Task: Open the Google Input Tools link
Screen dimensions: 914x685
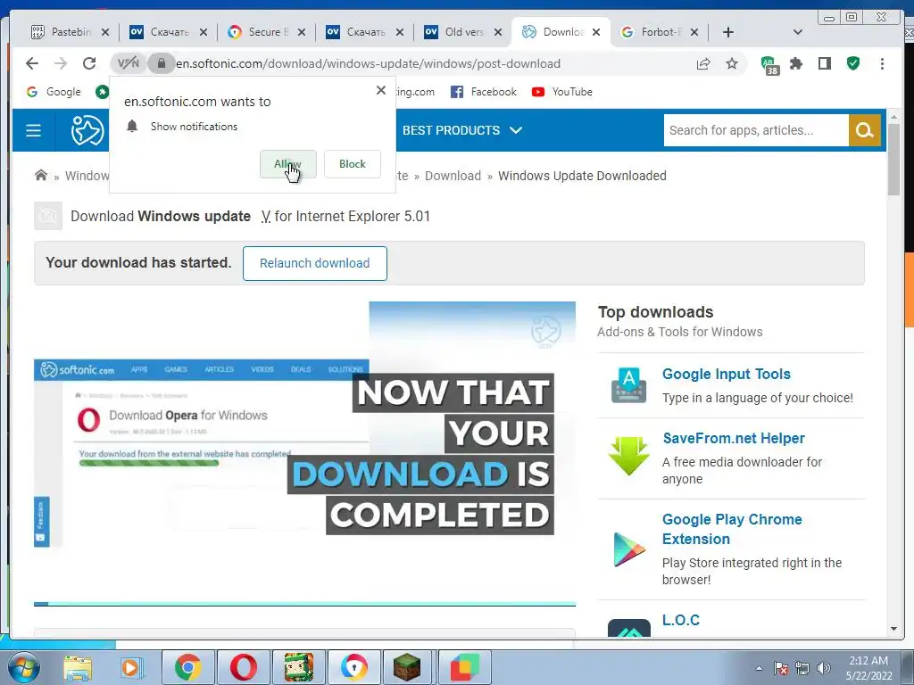Action: pyautogui.click(x=727, y=374)
